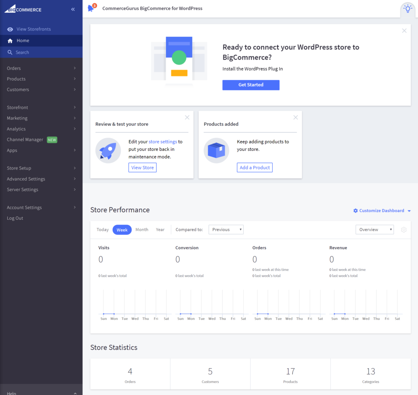Close the WordPress connect banner
Screen dimensions: 418x395
[x=404, y=31]
